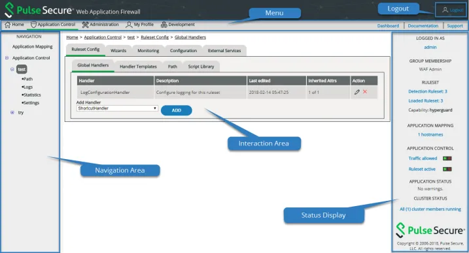Collapse the test tree node

[12, 69]
